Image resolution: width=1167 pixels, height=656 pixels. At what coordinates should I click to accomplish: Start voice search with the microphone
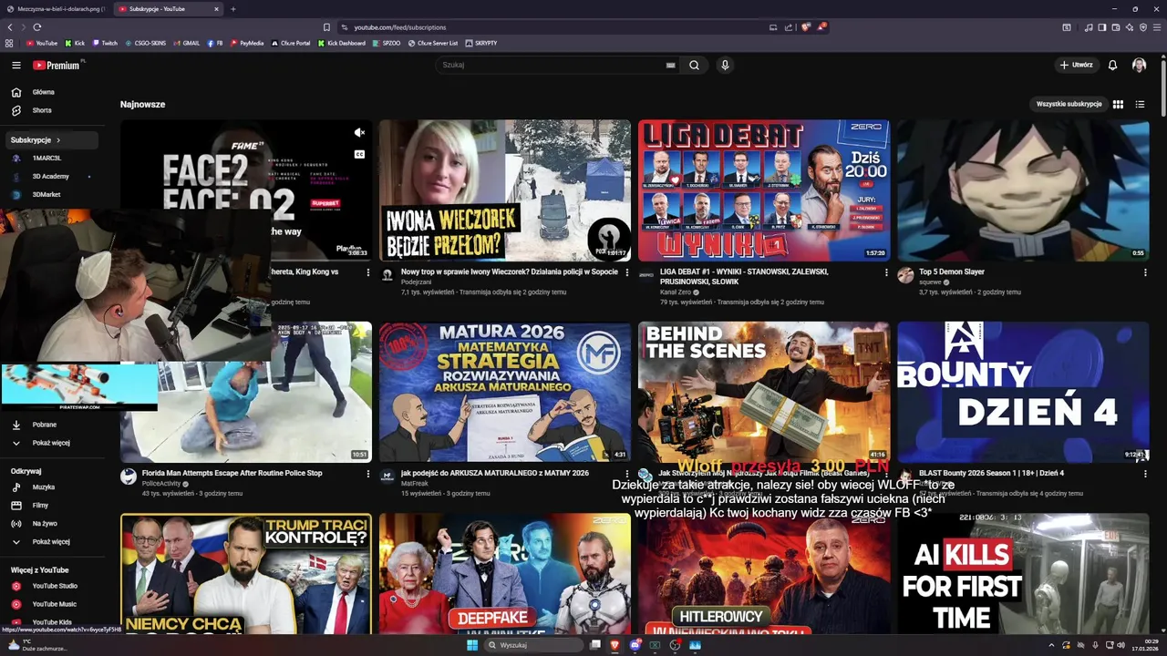725,65
